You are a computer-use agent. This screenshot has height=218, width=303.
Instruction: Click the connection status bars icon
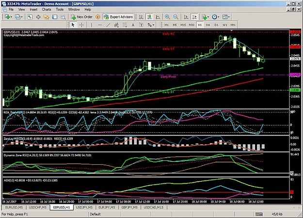259,214
